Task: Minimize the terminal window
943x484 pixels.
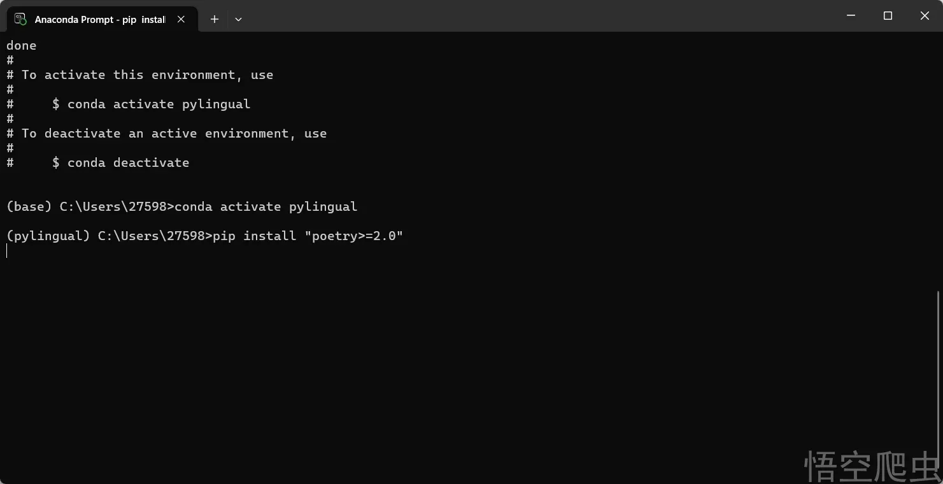Action: click(x=851, y=16)
